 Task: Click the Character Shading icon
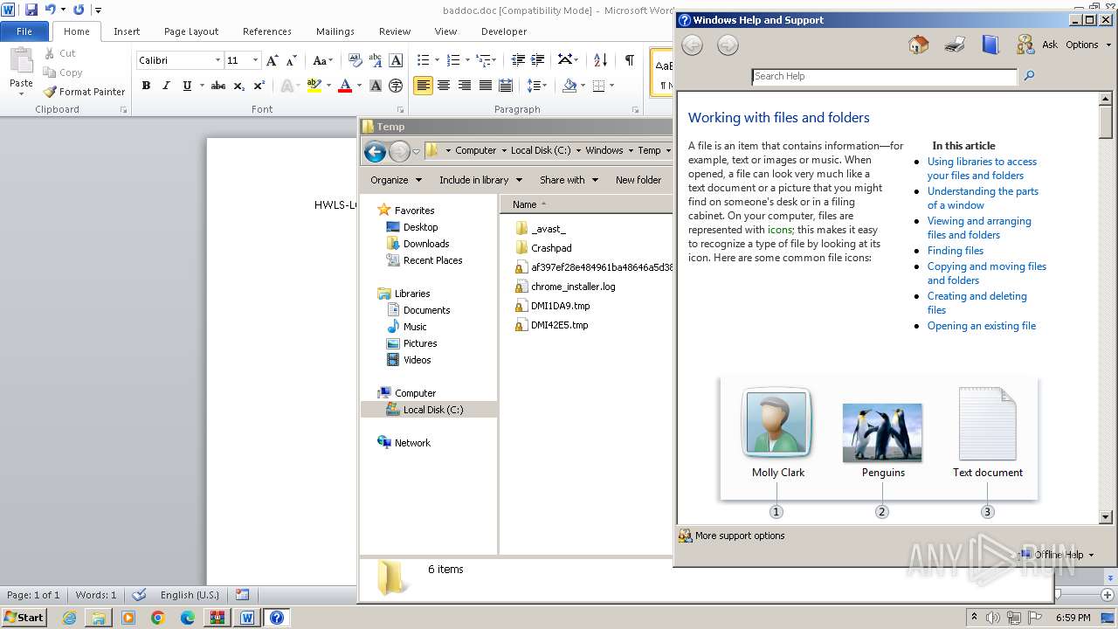coord(376,86)
